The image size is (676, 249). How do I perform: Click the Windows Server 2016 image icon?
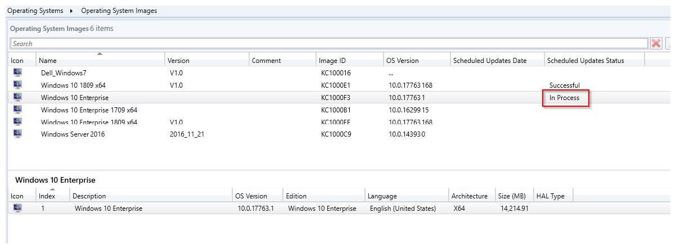17,134
